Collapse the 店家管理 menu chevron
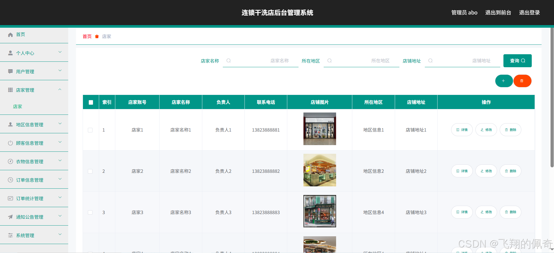 60,89
